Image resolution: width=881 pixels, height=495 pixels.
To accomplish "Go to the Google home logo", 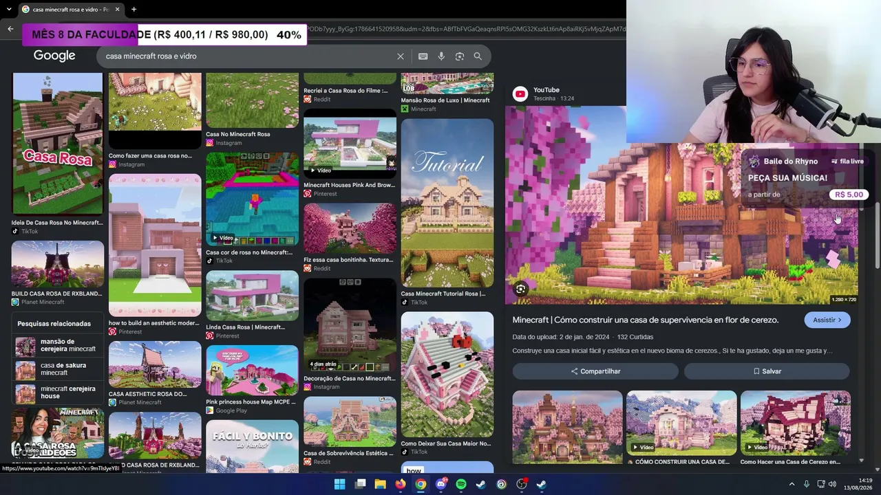I will [54, 56].
